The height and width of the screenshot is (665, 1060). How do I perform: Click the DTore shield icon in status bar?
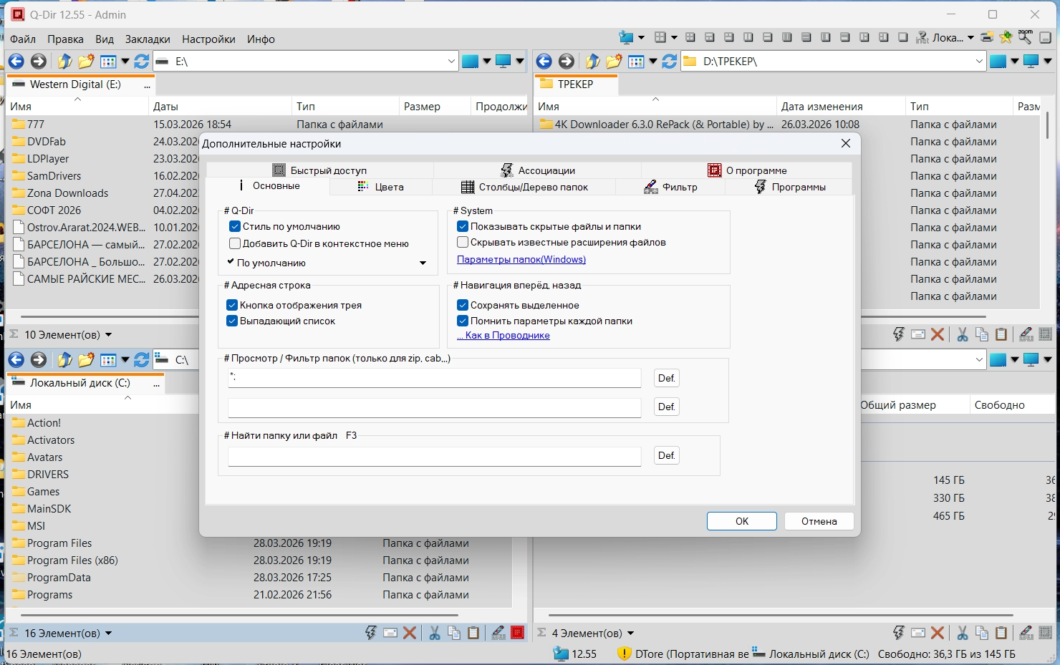click(x=625, y=654)
